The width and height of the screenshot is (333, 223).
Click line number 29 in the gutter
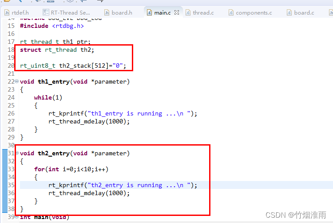pos(11,137)
